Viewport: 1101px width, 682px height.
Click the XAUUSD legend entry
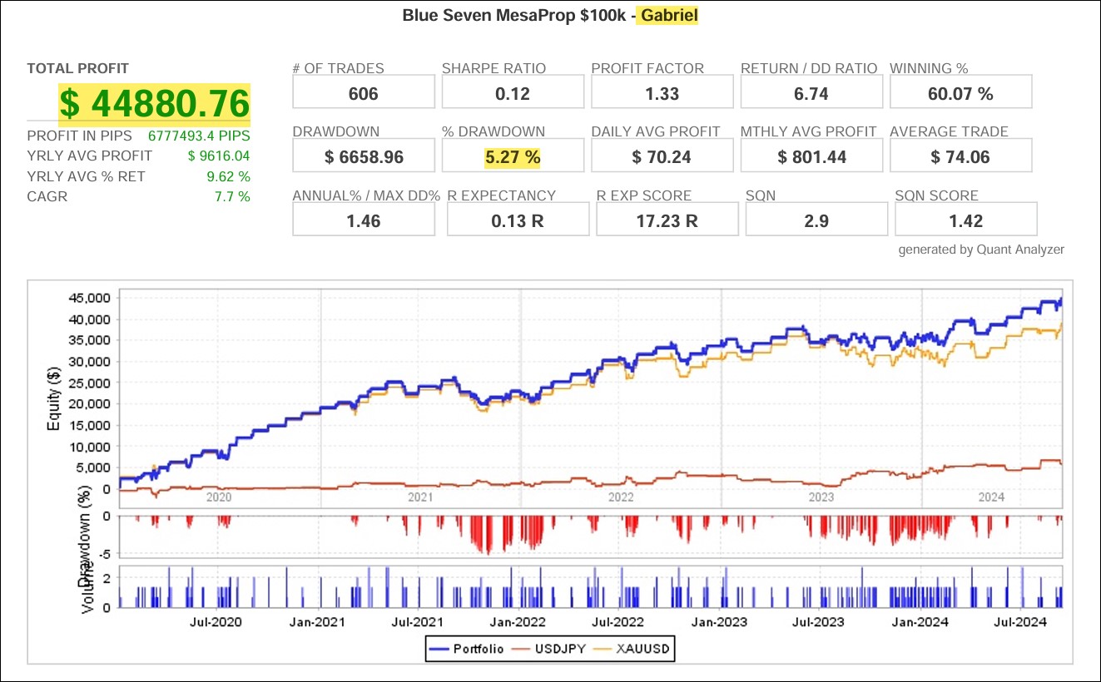pos(632,649)
